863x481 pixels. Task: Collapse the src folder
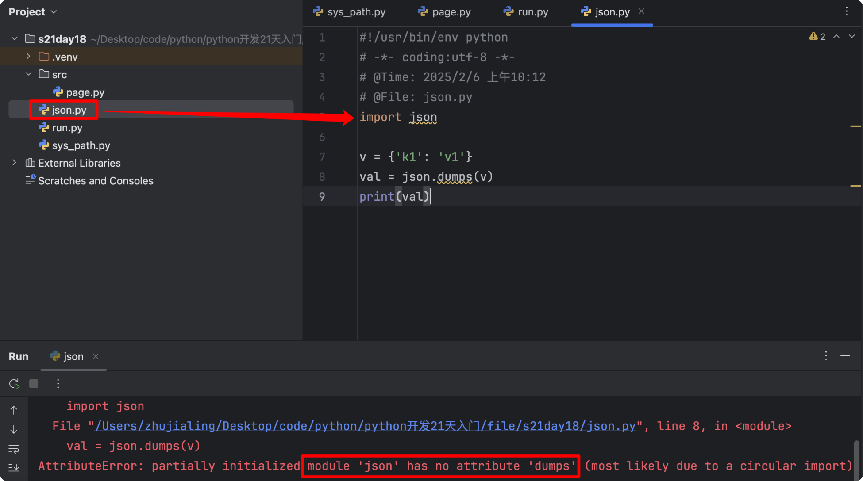point(28,74)
